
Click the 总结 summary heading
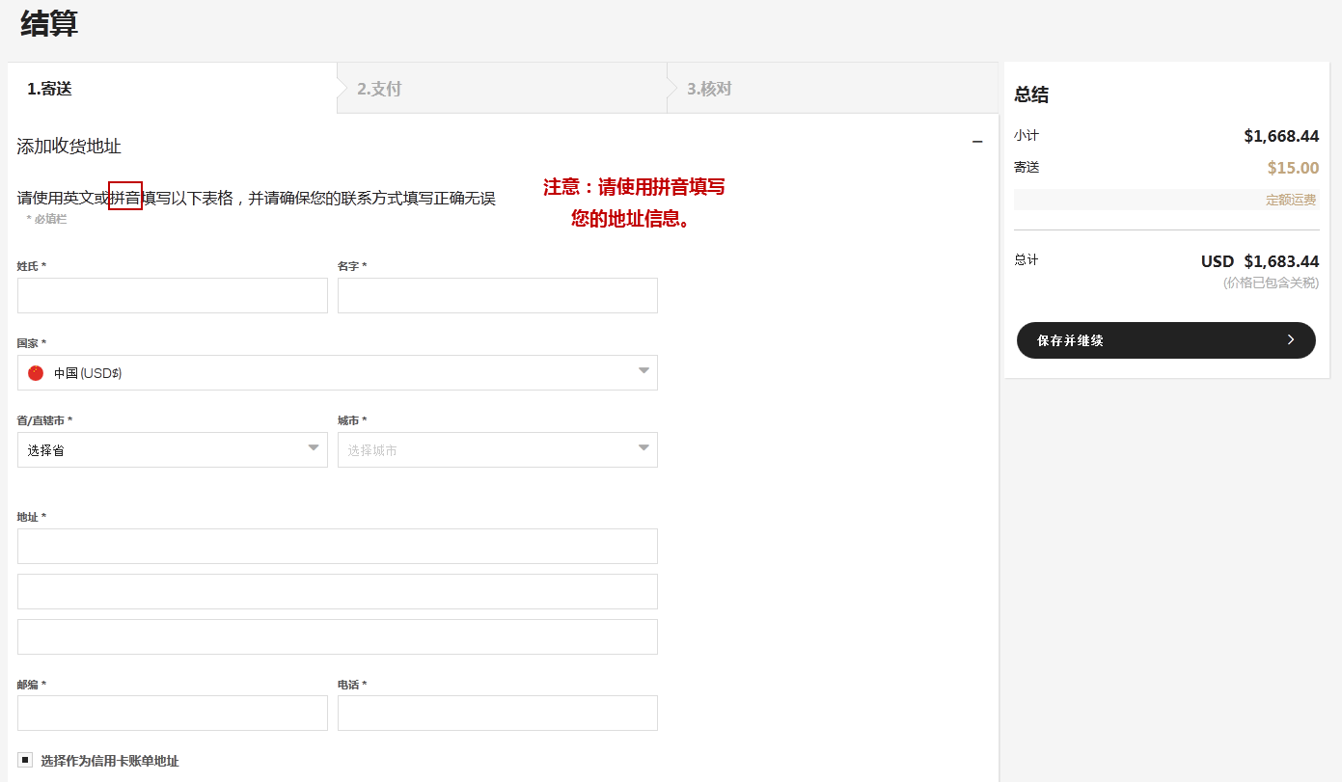tap(1031, 94)
